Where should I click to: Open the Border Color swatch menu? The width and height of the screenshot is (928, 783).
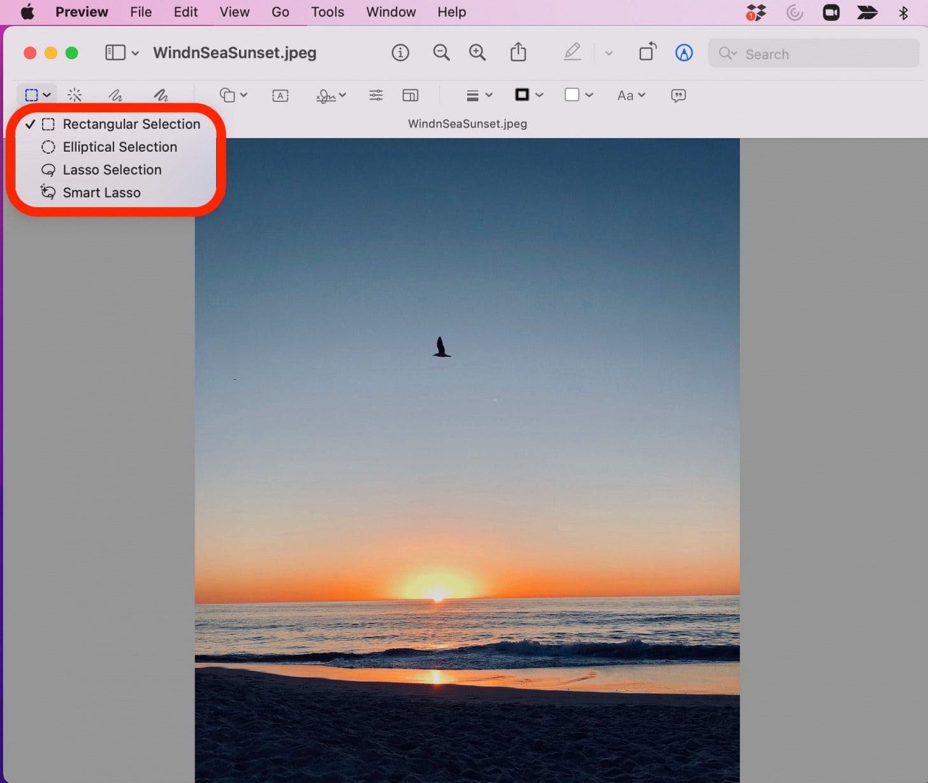[x=528, y=96]
